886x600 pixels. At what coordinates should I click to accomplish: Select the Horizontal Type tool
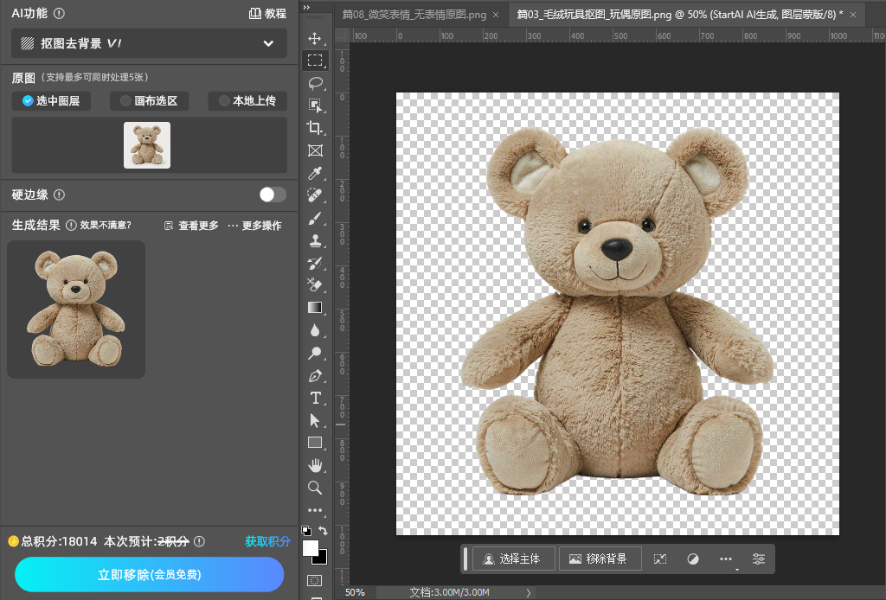(315, 398)
